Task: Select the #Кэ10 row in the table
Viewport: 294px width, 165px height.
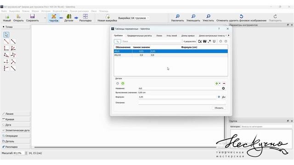Action: tap(171, 55)
